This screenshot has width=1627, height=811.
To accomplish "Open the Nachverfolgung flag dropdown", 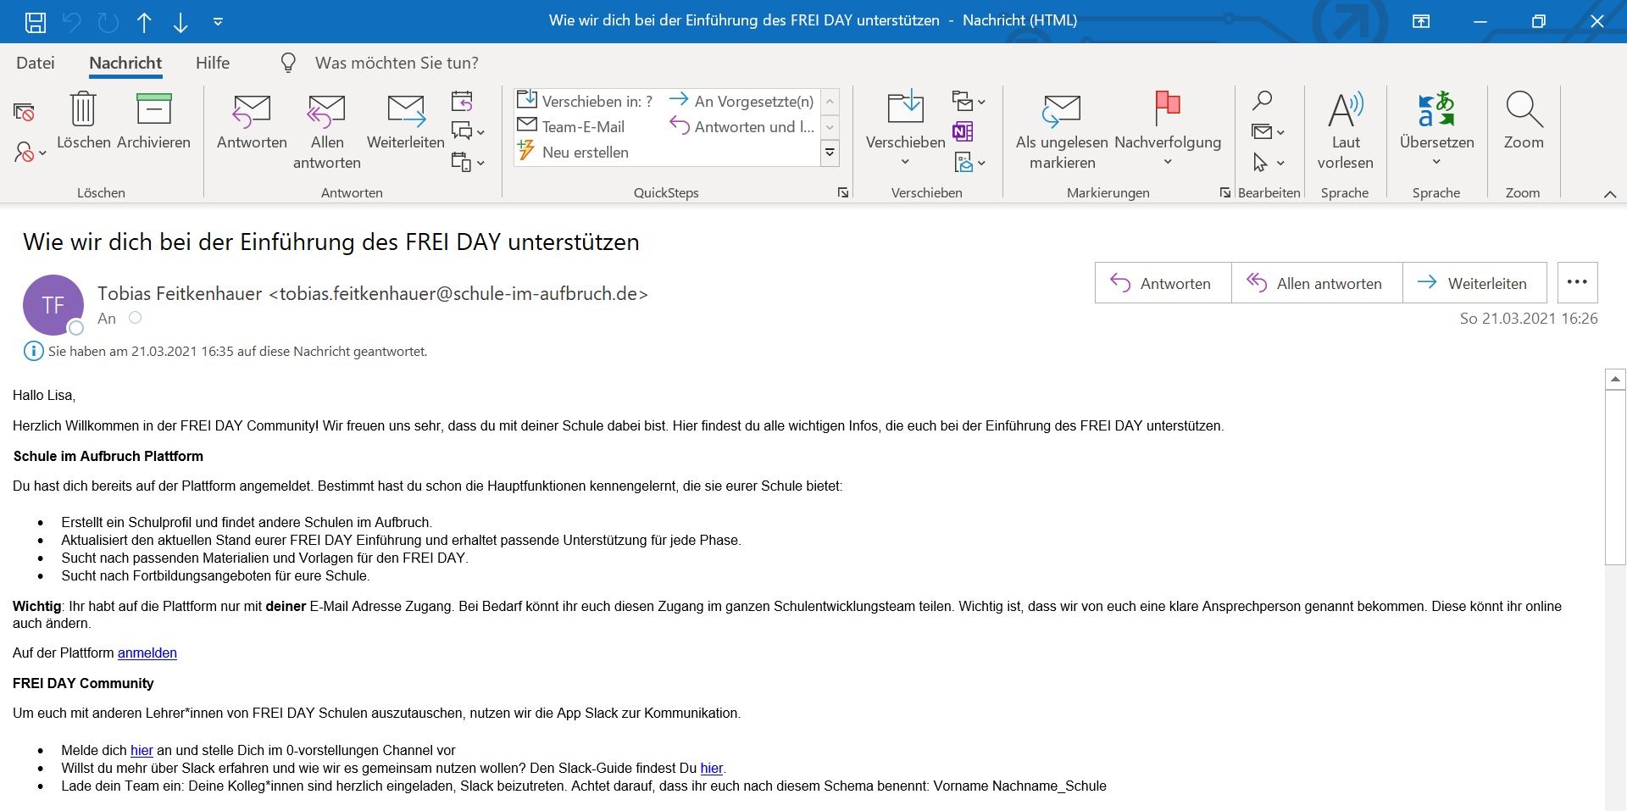I will pyautogui.click(x=1168, y=129).
